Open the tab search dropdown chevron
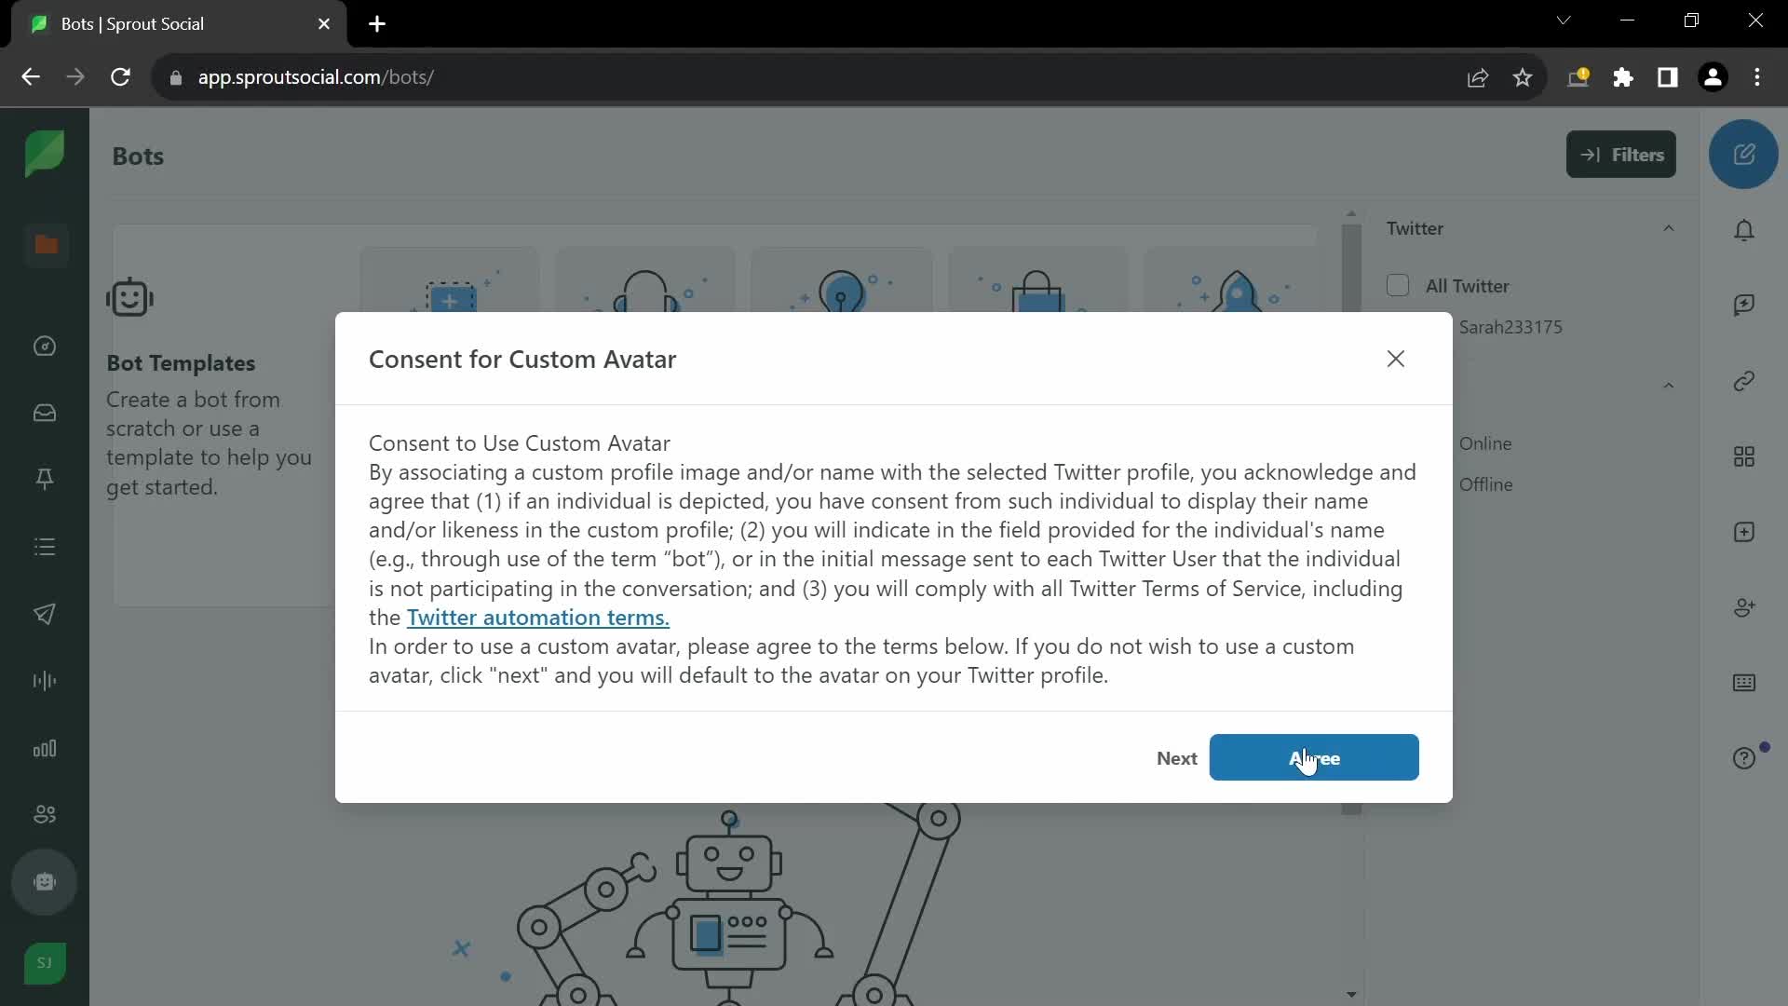The height and width of the screenshot is (1006, 1788). pyautogui.click(x=1563, y=20)
